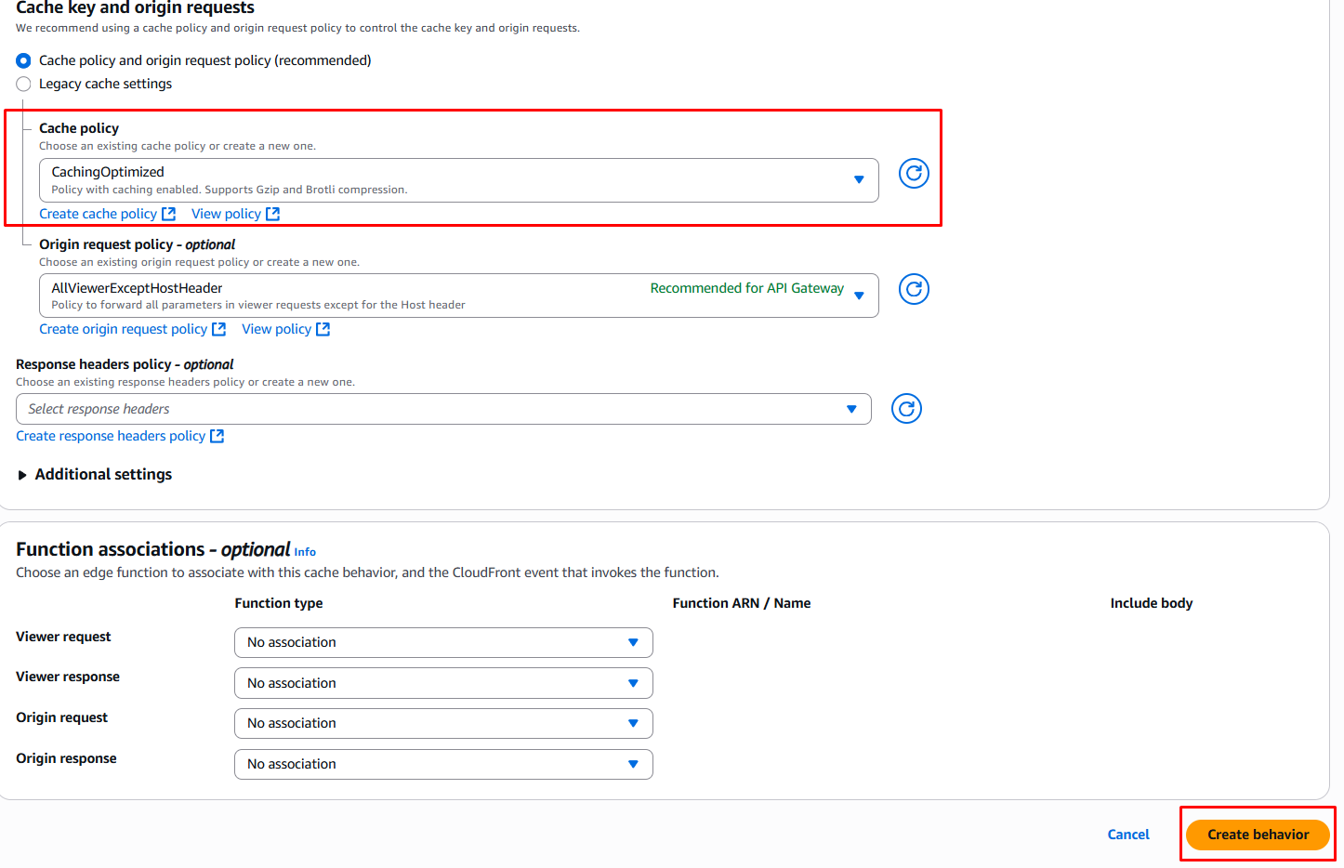Click the Create behavior button

pos(1258,835)
